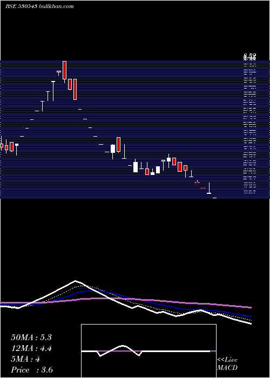Click the MACD indicator box
The image size is (270, 378).
148,351
